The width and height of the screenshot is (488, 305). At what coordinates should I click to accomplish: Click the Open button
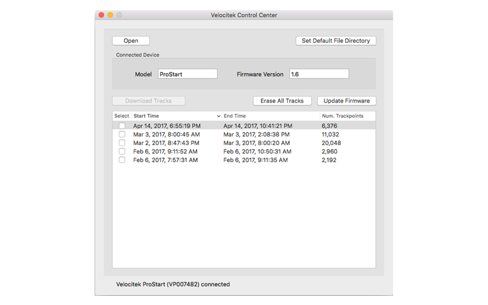(131, 41)
